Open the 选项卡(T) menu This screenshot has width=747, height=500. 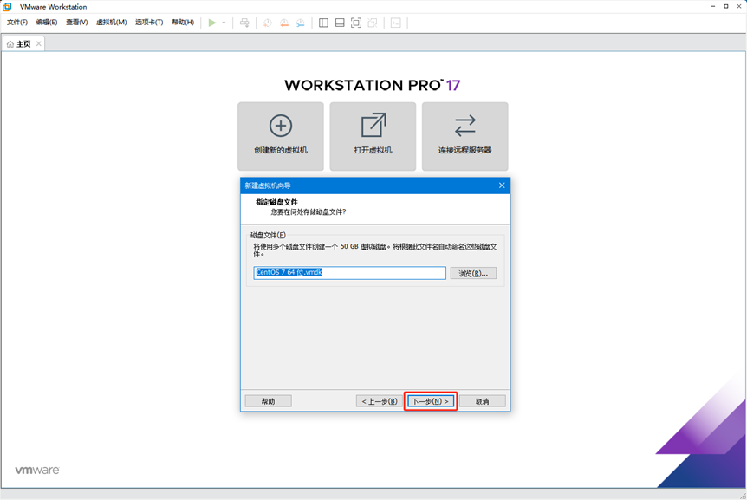(x=149, y=23)
